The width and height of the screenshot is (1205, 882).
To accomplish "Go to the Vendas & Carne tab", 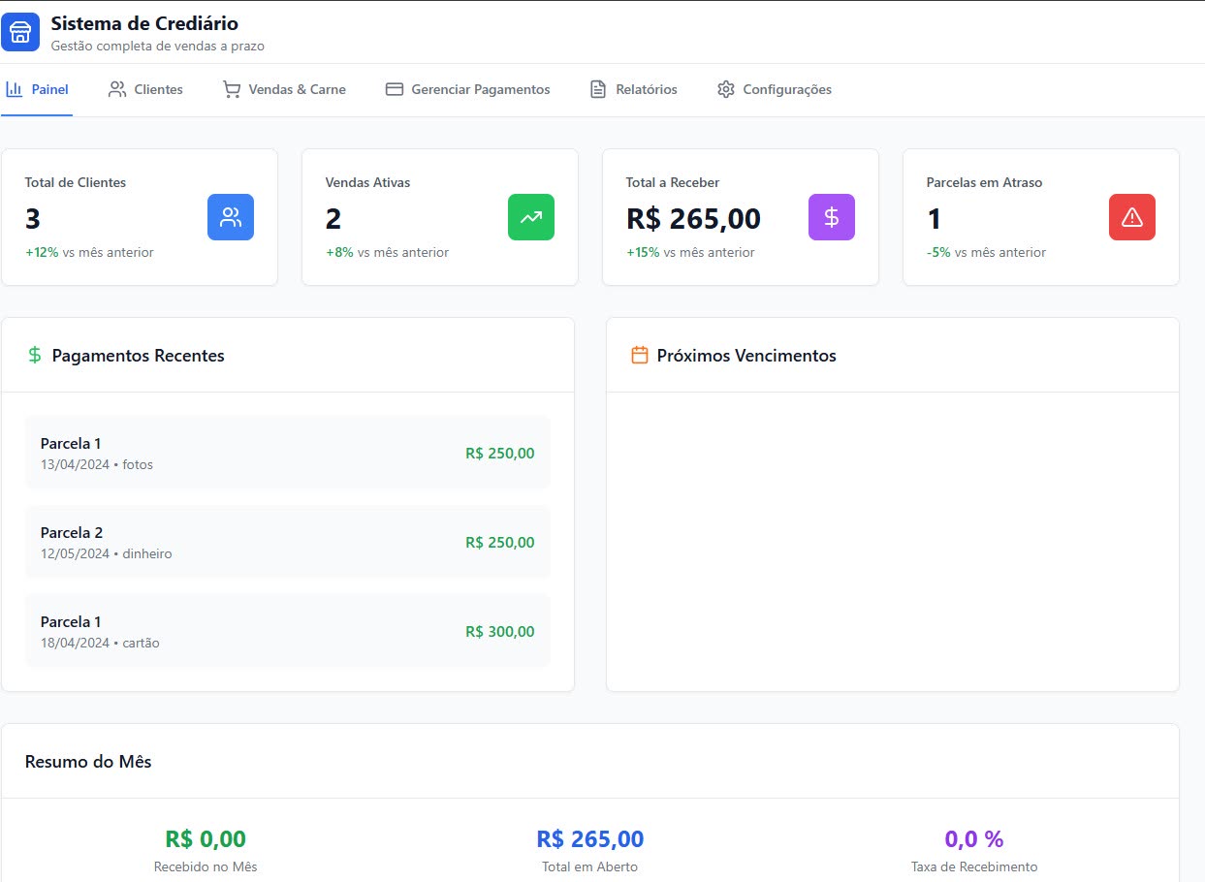I will [x=284, y=90].
